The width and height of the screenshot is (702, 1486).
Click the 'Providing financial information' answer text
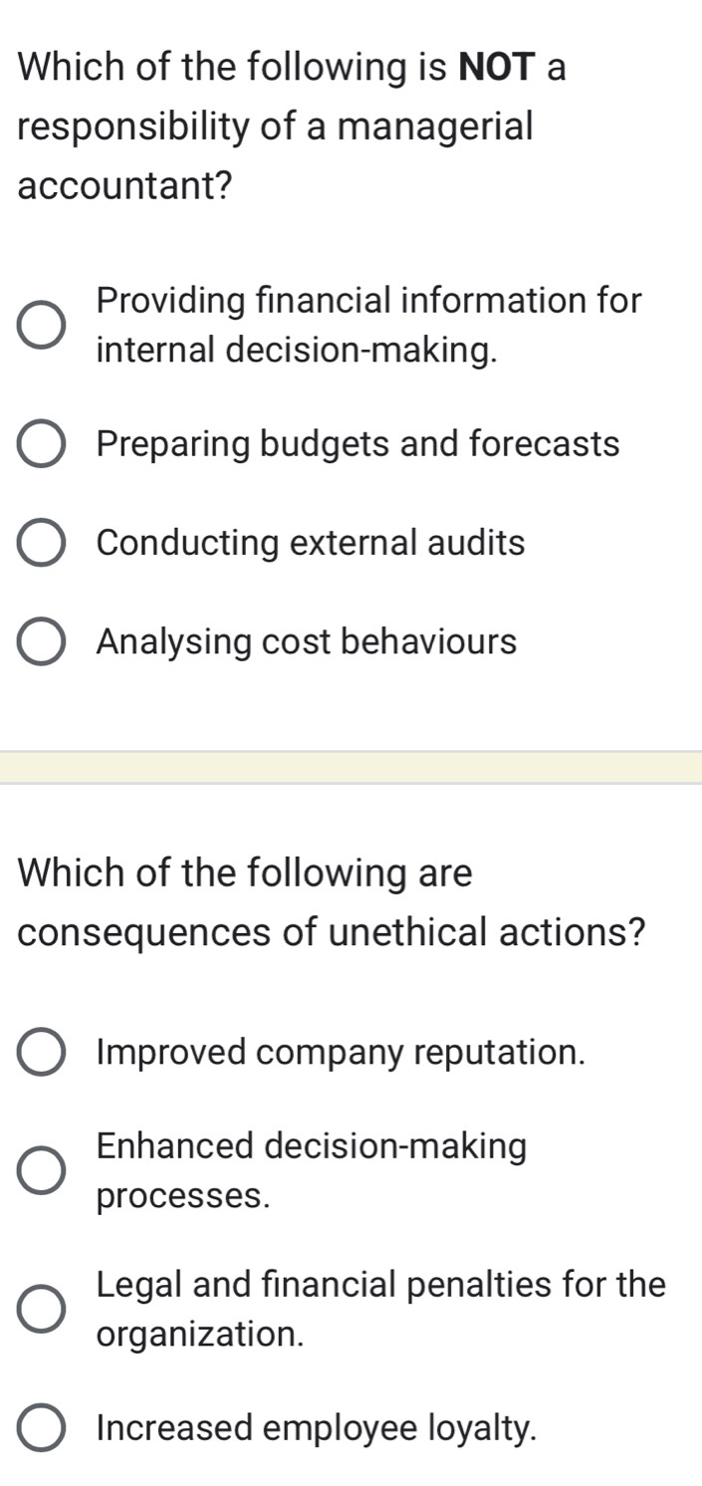click(x=369, y=325)
